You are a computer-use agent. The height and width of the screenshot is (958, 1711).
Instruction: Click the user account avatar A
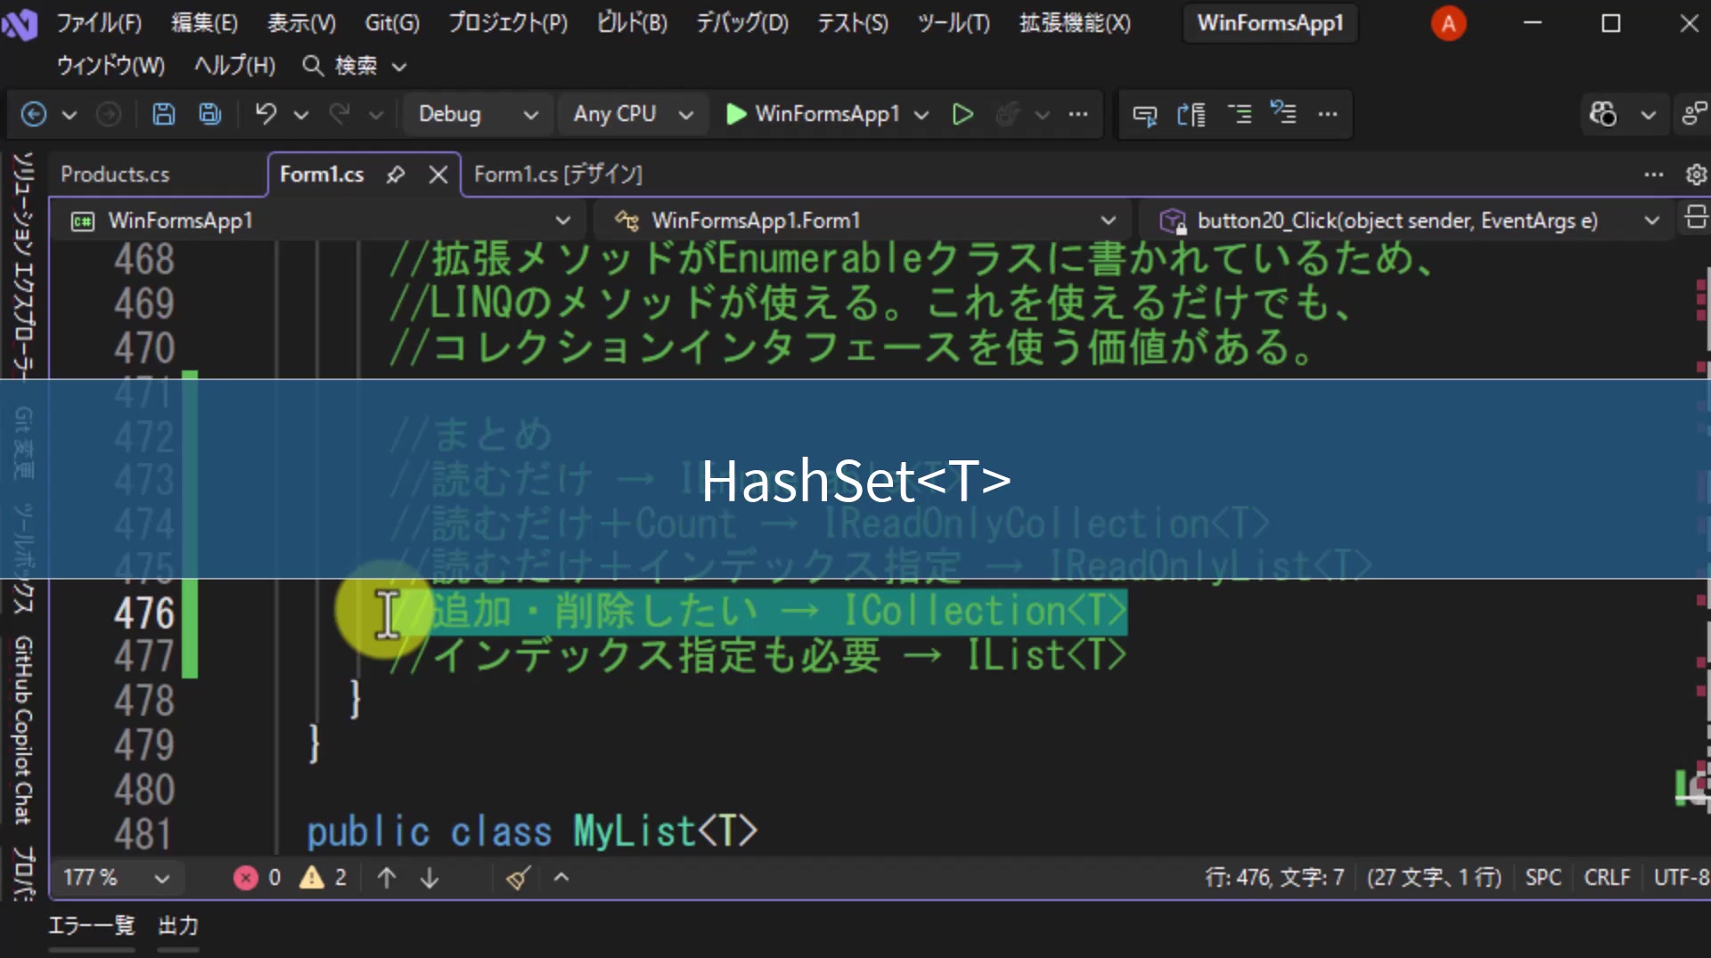coord(1448,23)
